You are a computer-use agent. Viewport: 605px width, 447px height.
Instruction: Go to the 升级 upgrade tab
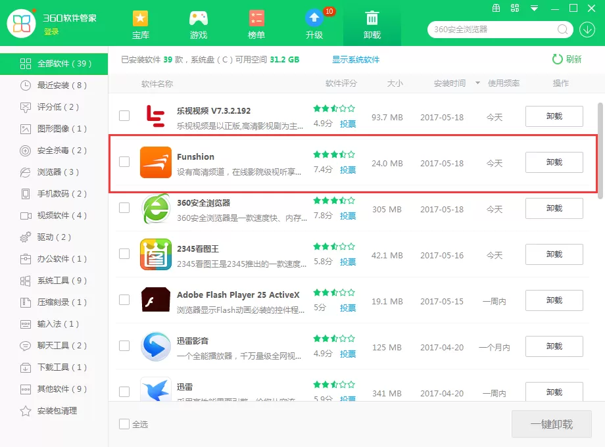[x=314, y=25]
